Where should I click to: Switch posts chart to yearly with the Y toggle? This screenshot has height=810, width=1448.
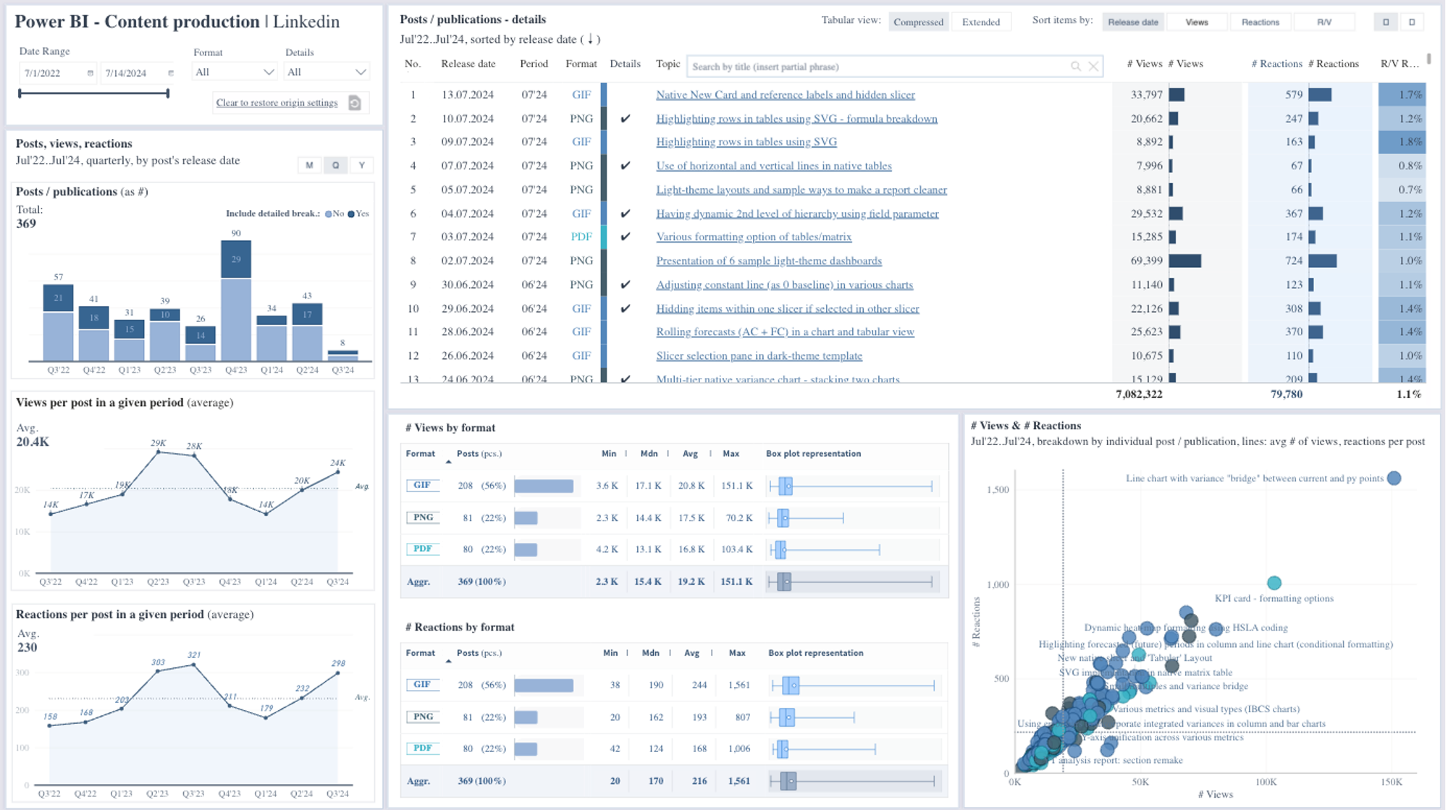(x=361, y=165)
